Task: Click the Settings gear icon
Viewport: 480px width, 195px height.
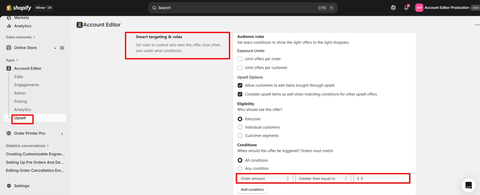Action: point(9,186)
